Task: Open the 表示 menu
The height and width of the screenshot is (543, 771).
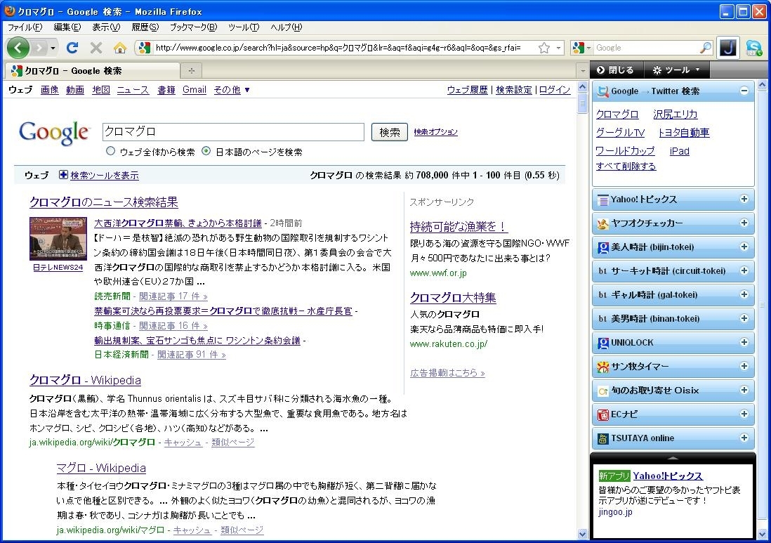Action: tap(106, 27)
